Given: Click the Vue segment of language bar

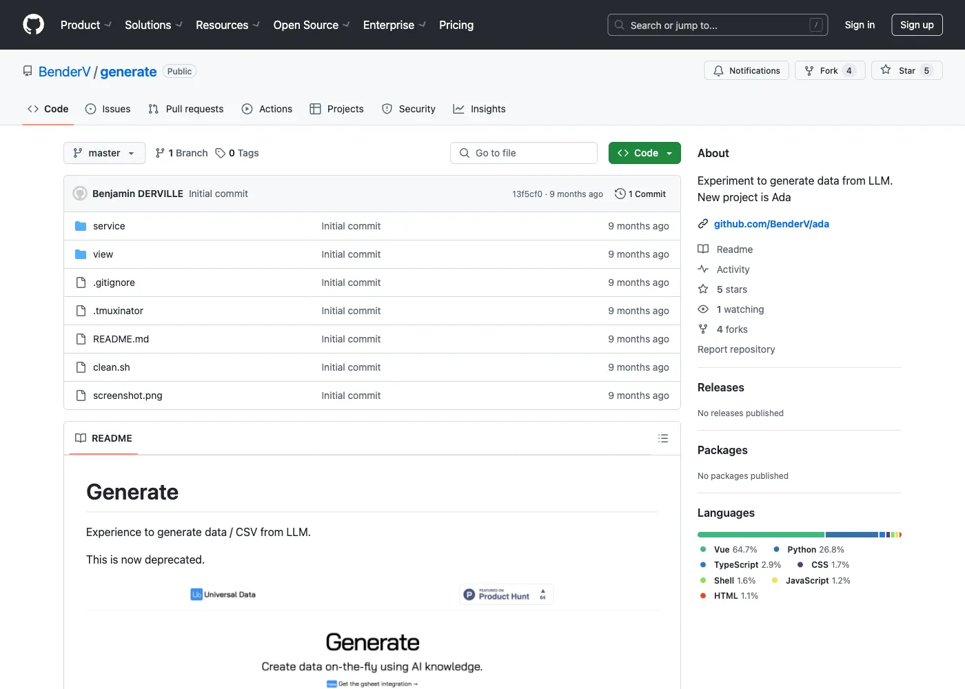Looking at the screenshot, I should coord(761,535).
